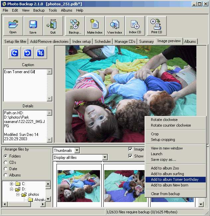
Task: Select the Albums radio button
Action: point(6,175)
